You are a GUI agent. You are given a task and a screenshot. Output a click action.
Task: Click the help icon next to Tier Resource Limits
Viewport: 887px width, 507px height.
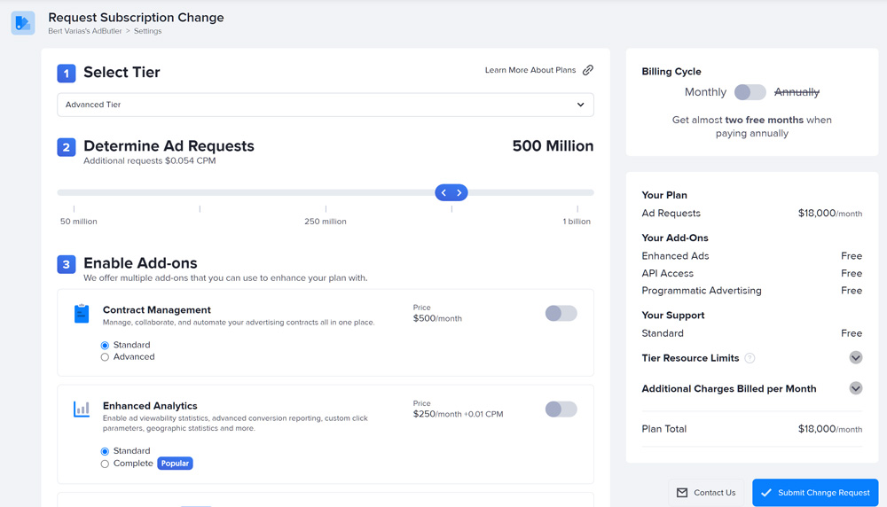tap(750, 358)
